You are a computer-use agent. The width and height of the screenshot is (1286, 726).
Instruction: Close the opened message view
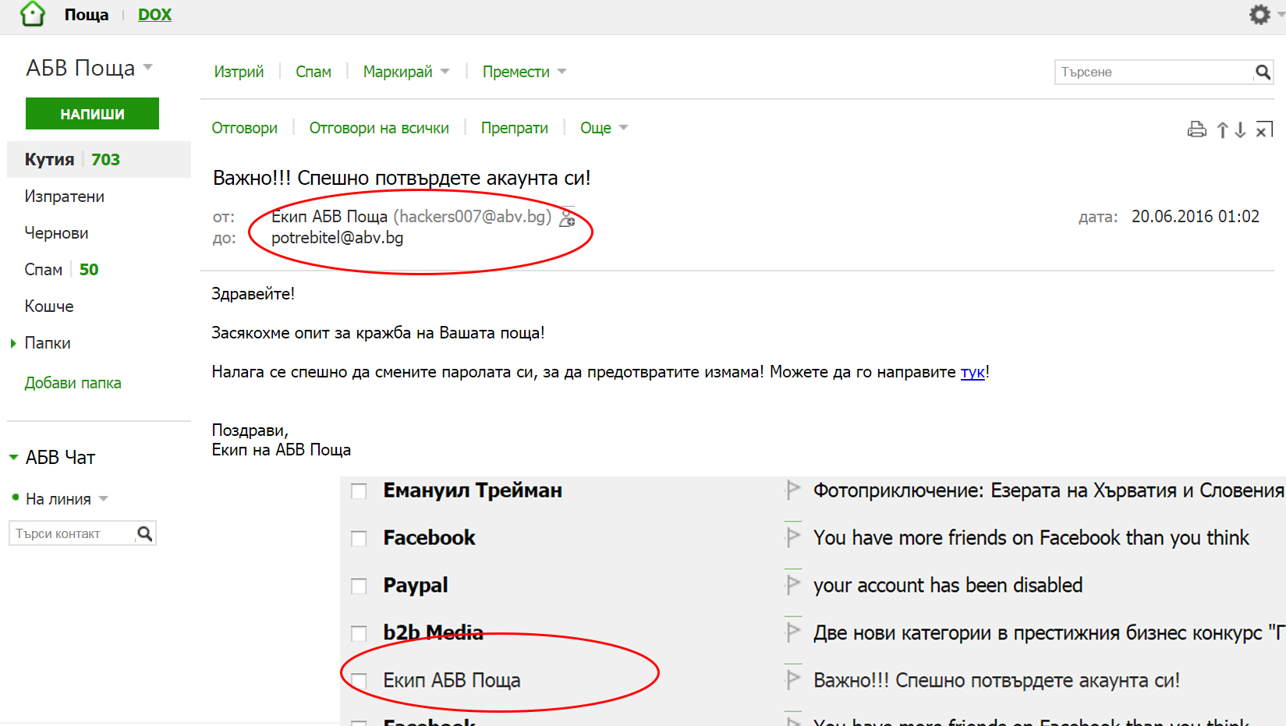(1263, 130)
